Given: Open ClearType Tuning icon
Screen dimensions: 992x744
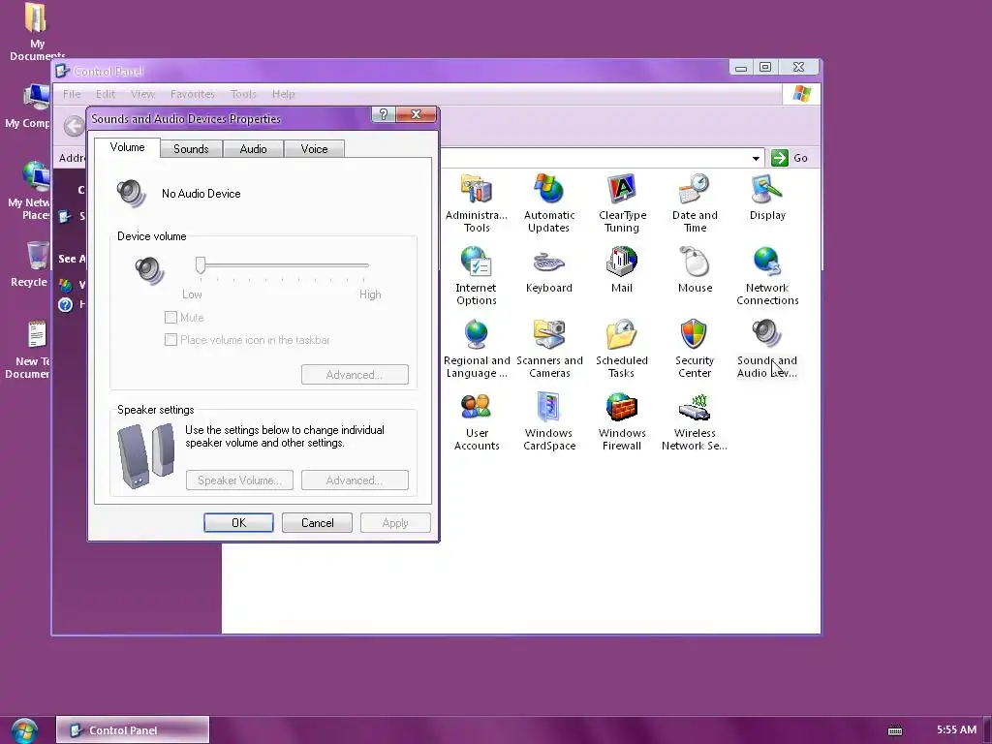Looking at the screenshot, I should pos(622,203).
